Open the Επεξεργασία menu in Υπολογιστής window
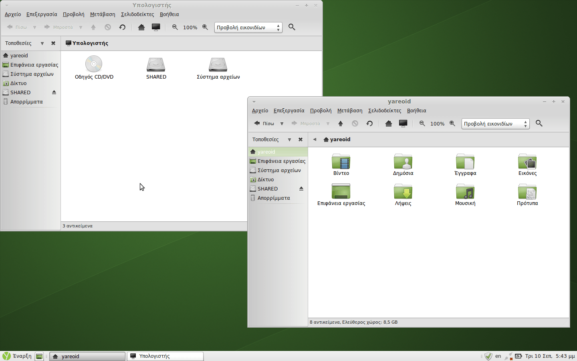This screenshot has width=577, height=361. pyautogui.click(x=42, y=14)
